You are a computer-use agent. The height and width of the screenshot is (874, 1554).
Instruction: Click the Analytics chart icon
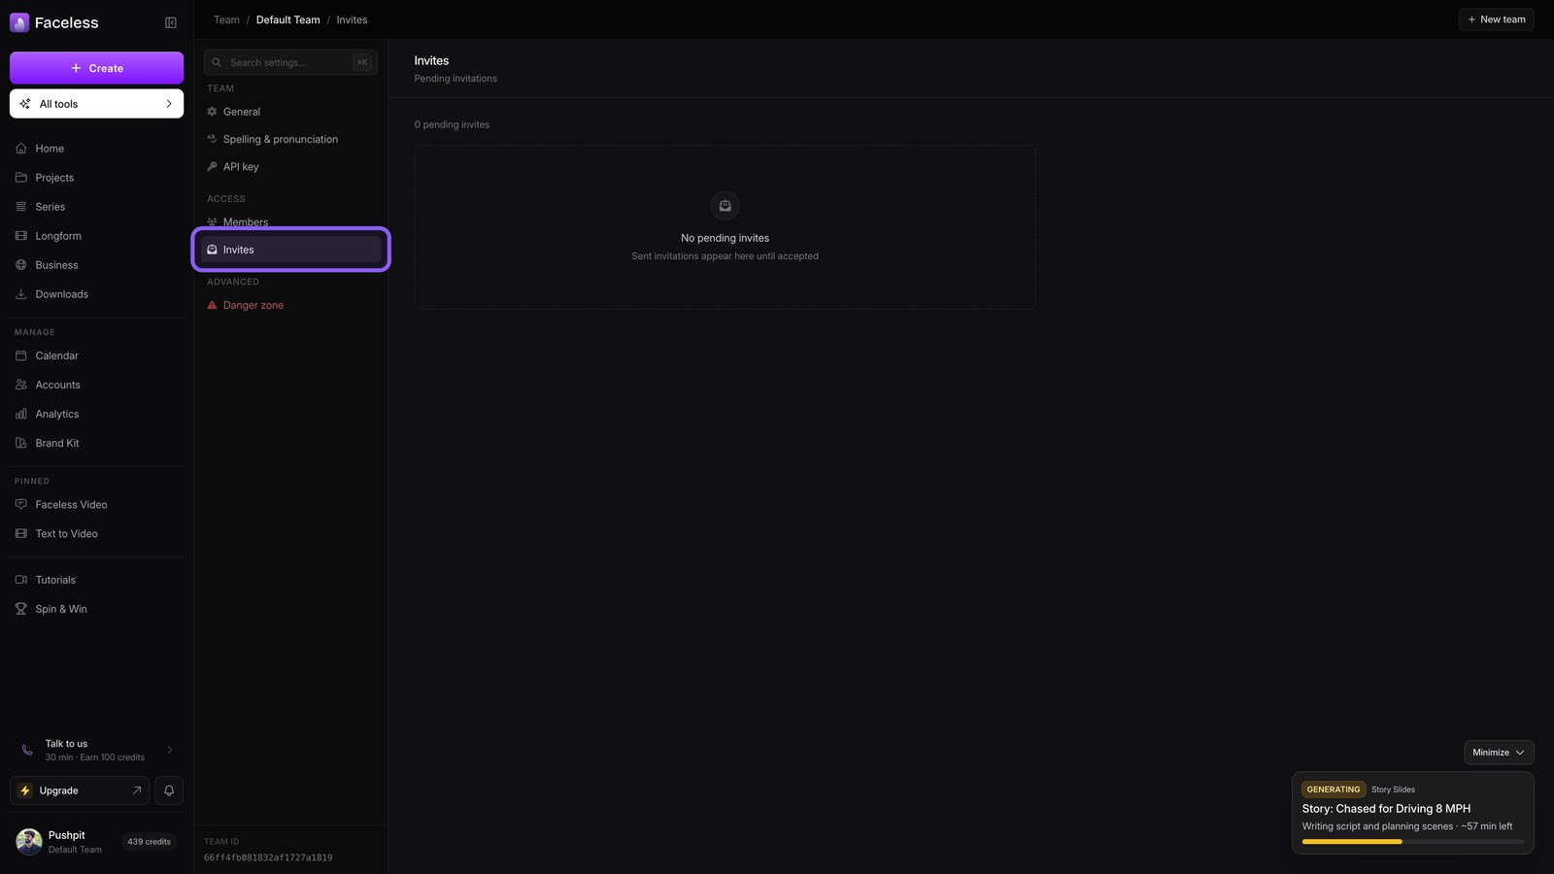(x=21, y=414)
